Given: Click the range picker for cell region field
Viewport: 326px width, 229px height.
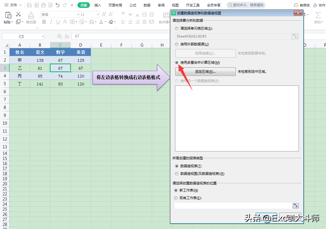Looking at the screenshot, I should click(295, 36).
